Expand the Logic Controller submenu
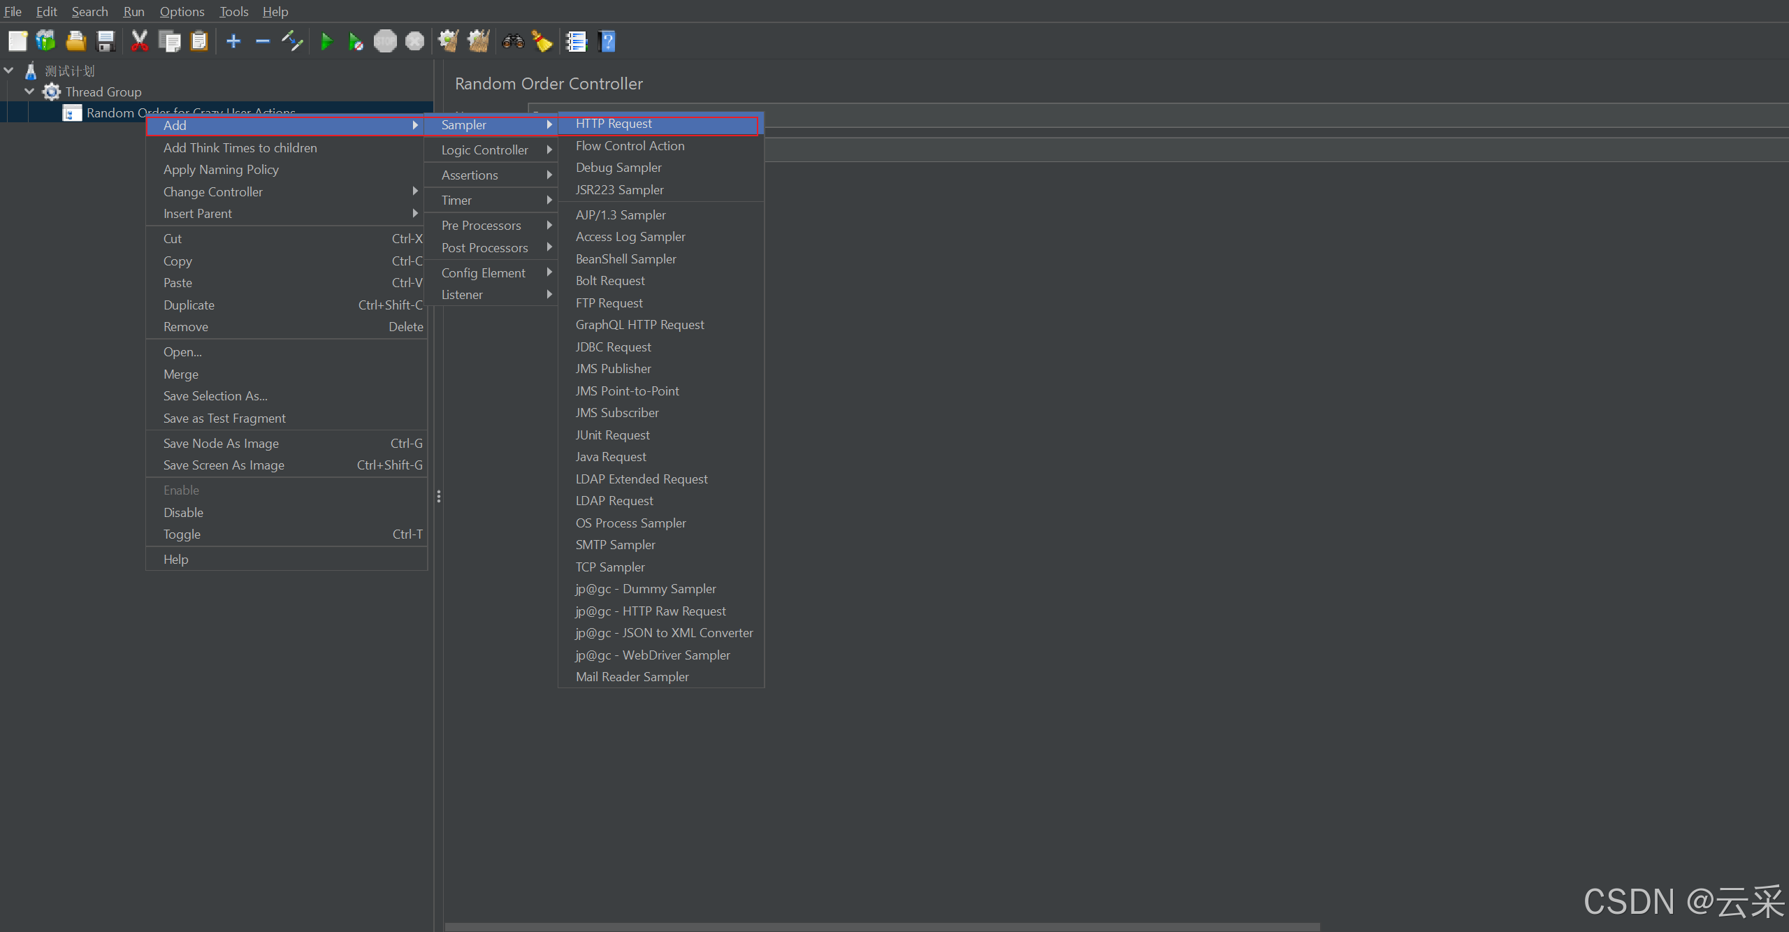The height and width of the screenshot is (932, 1789). [x=488, y=149]
